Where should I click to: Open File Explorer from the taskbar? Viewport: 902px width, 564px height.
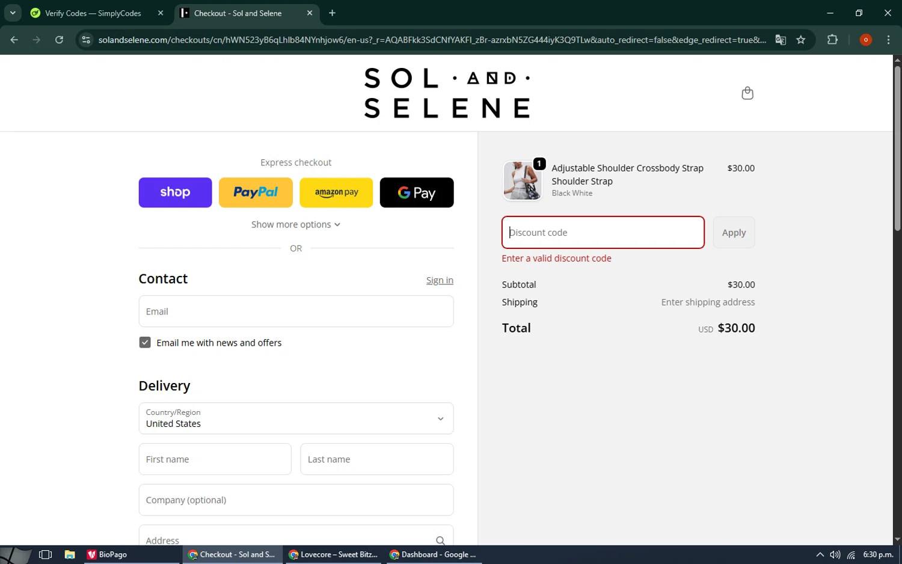tap(70, 554)
